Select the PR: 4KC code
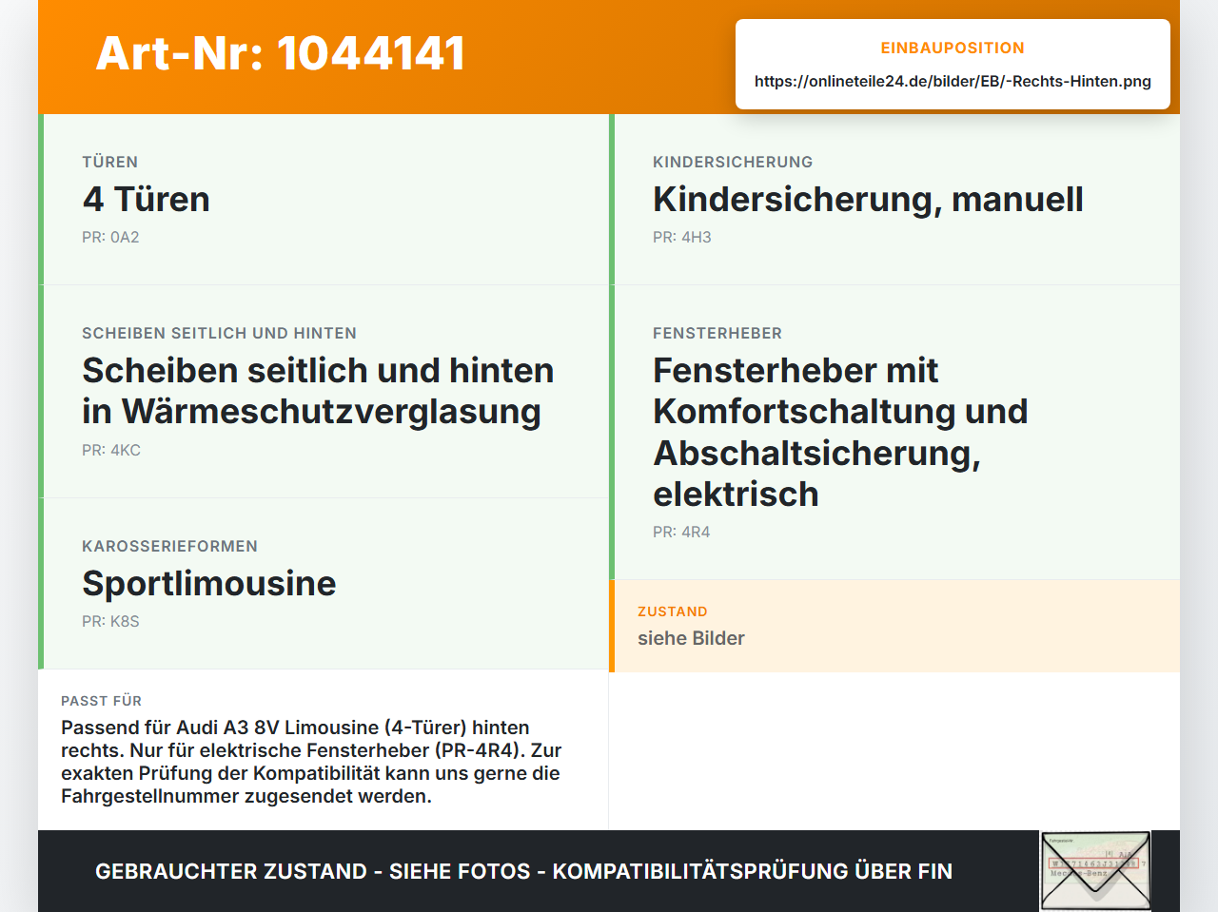The image size is (1218, 912). (111, 451)
